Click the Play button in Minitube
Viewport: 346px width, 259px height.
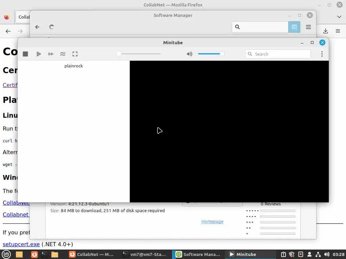click(x=39, y=54)
